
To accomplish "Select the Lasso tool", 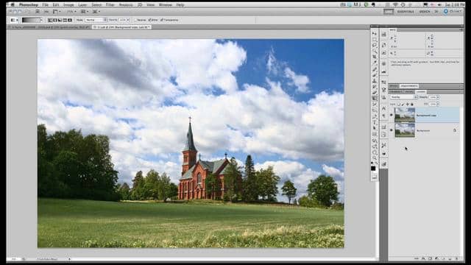I will (x=375, y=46).
